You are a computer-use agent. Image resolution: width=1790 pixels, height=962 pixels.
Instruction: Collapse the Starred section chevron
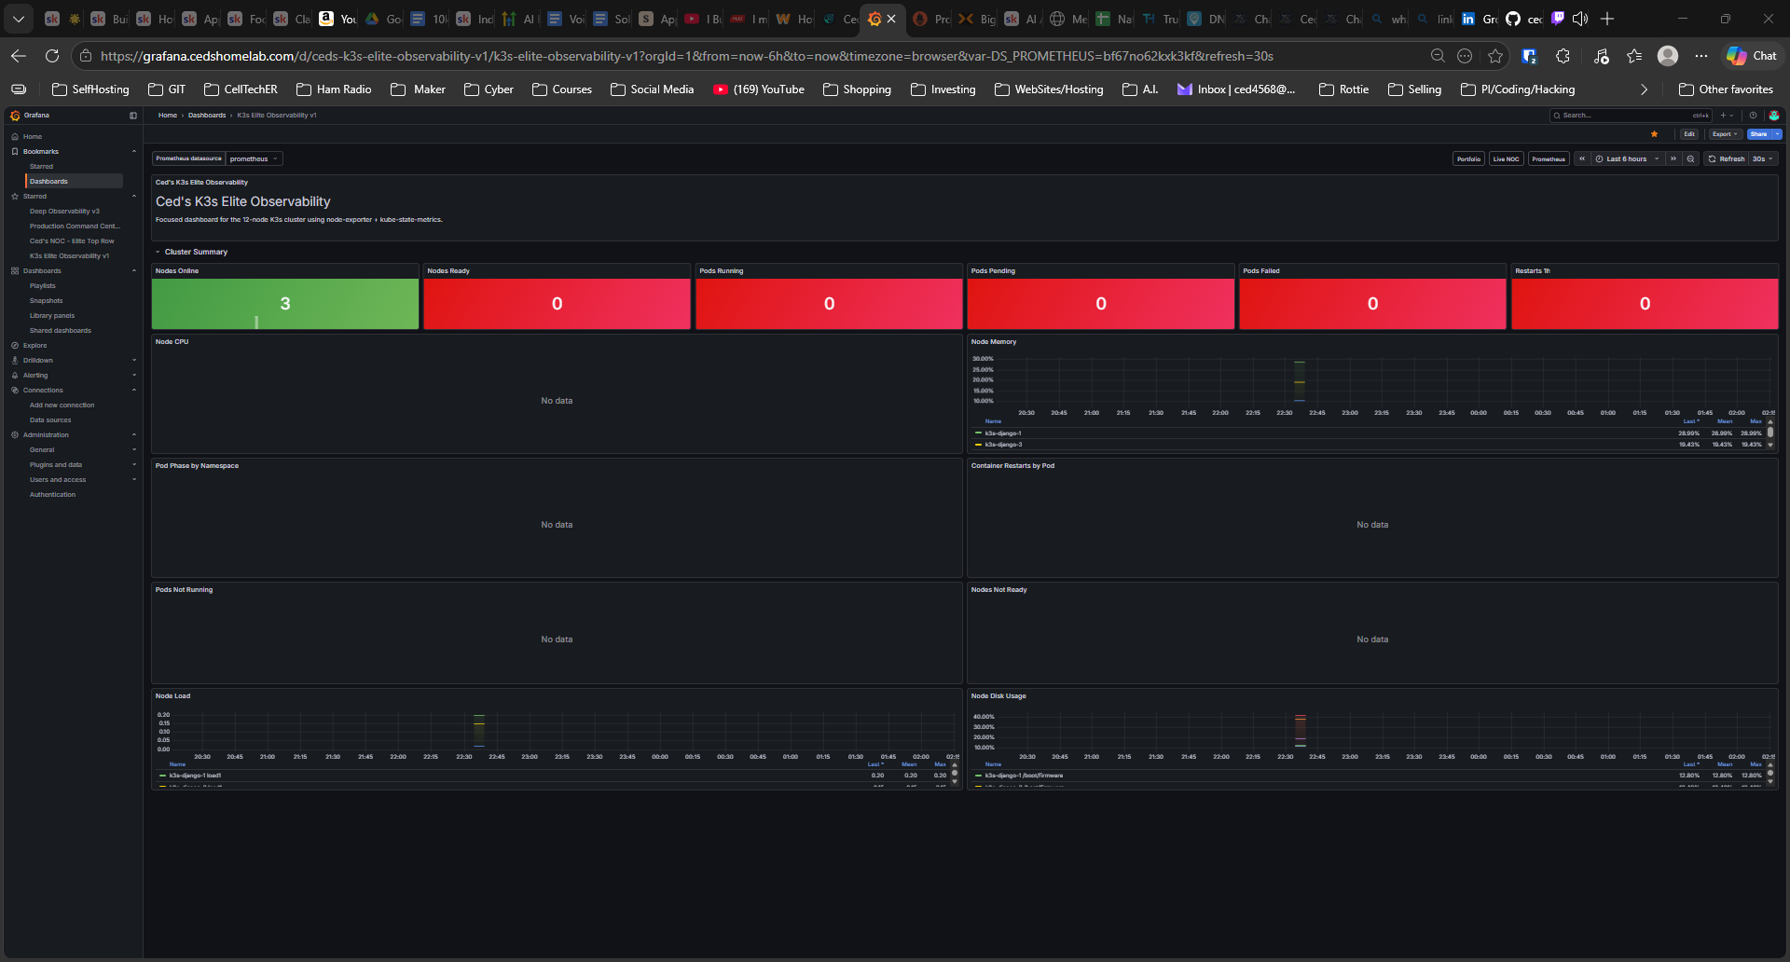tap(134, 196)
